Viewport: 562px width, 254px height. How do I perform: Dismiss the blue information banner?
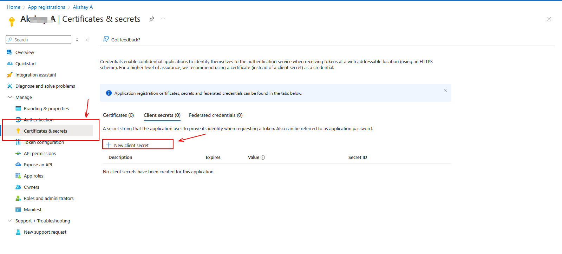[x=445, y=90]
